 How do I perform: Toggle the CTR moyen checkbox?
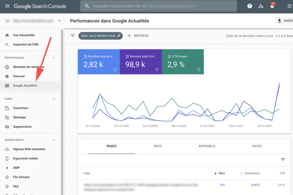169,57
